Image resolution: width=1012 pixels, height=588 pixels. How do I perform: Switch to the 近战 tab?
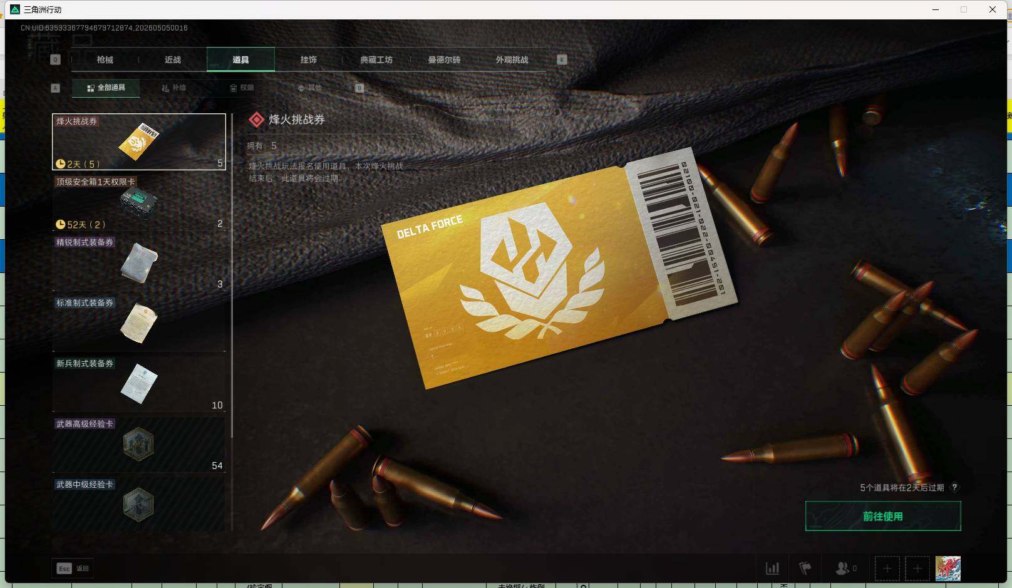pos(173,59)
